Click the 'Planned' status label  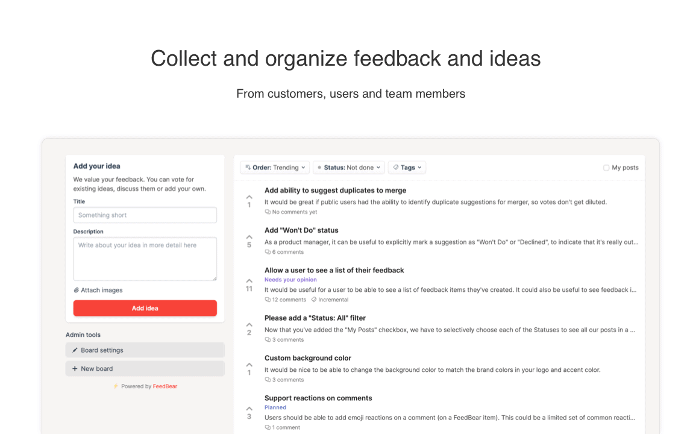click(275, 407)
